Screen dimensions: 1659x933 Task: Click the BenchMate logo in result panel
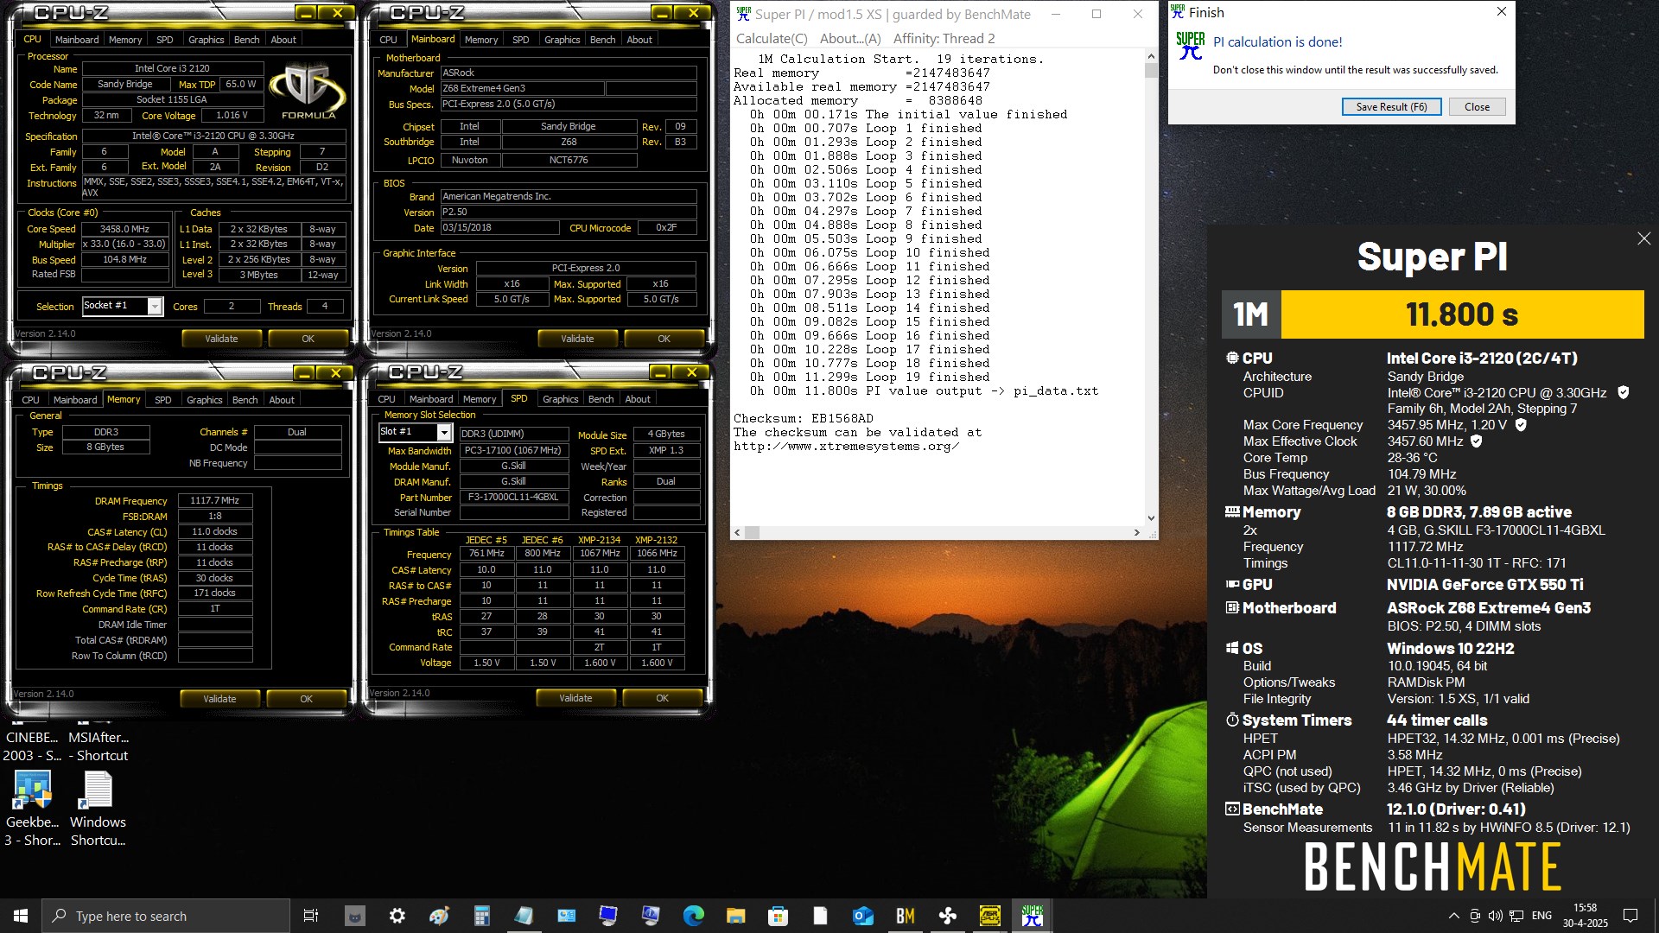pyautogui.click(x=1432, y=866)
